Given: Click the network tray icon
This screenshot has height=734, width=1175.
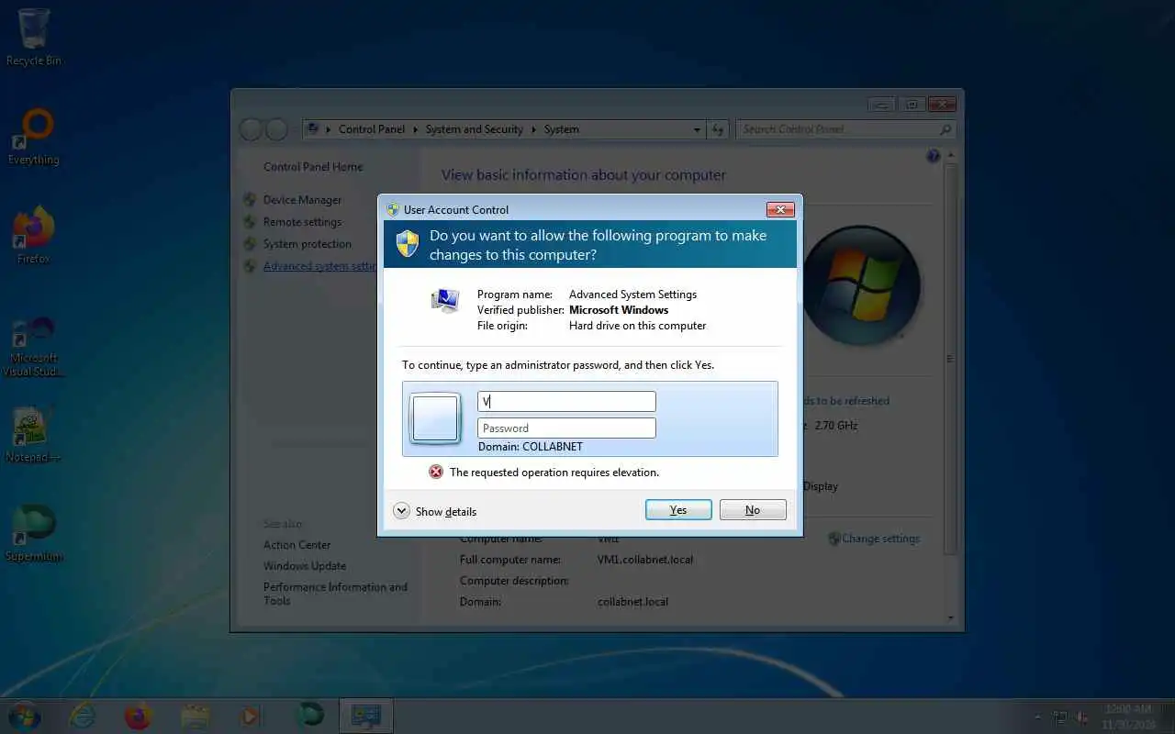Looking at the screenshot, I should point(1060,717).
